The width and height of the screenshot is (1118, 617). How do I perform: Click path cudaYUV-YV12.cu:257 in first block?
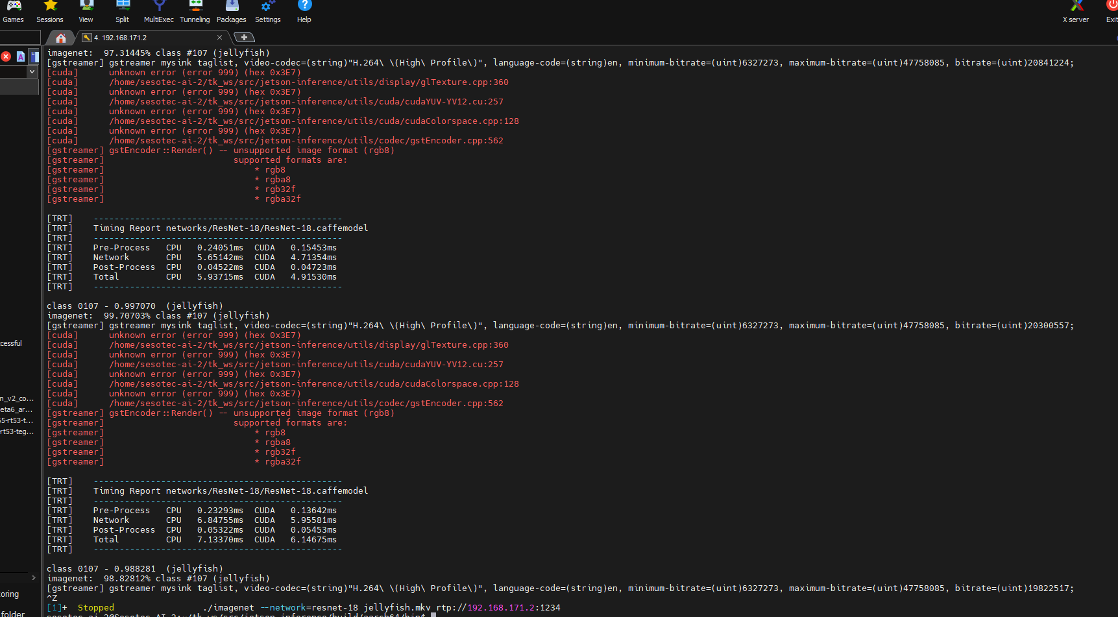point(306,102)
